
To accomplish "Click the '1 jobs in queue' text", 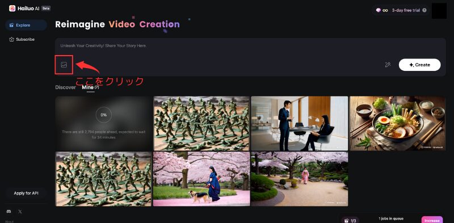I will tap(391, 218).
